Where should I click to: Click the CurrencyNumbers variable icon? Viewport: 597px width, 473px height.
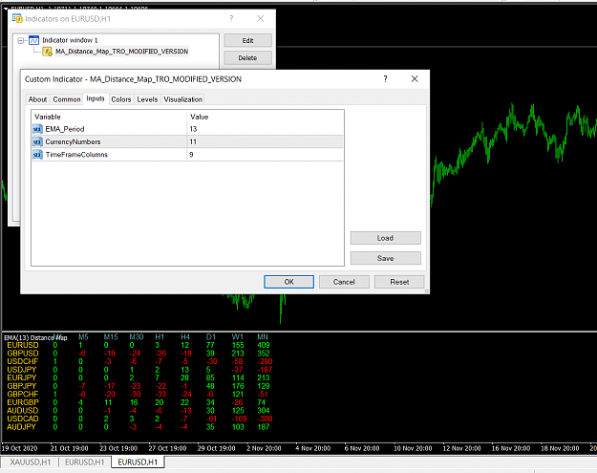(37, 142)
